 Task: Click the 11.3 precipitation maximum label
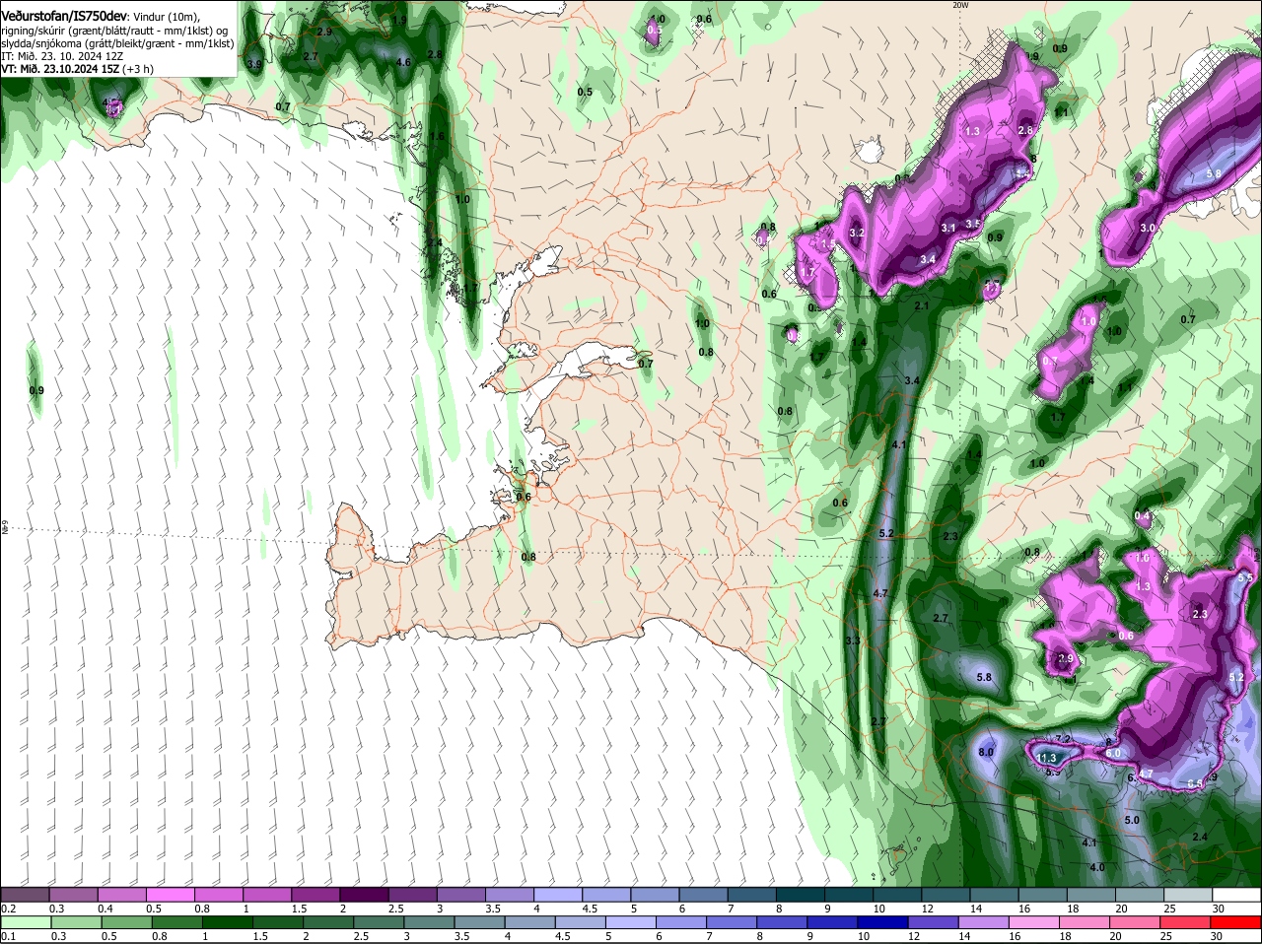[1047, 758]
